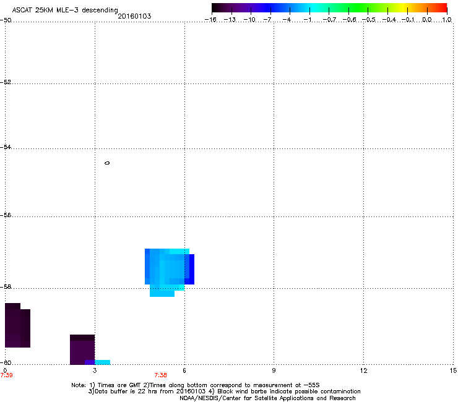Viewport: 458px width, 402px height.
Task: Click the small cyan cell at 60S
Action: pyautogui.click(x=103, y=362)
